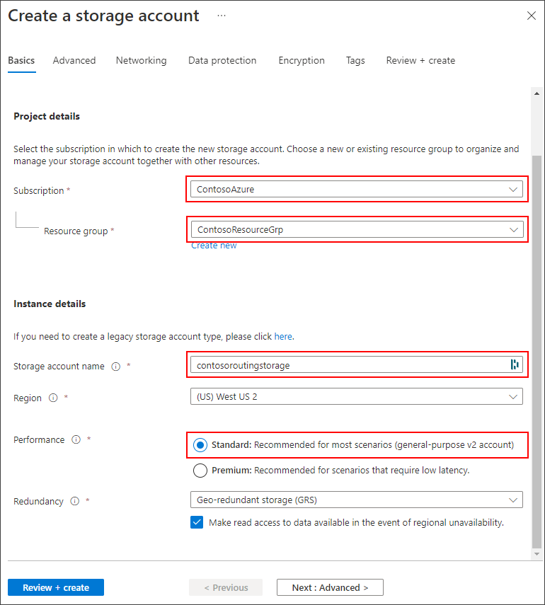Close the Create a storage account pane
The height and width of the screenshot is (605, 545).
point(532,15)
